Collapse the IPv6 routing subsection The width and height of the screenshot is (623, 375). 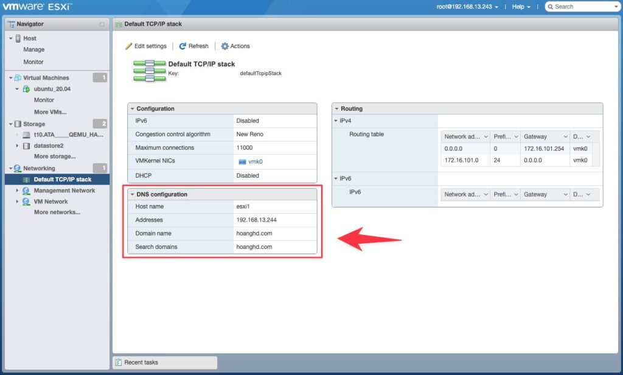point(336,178)
